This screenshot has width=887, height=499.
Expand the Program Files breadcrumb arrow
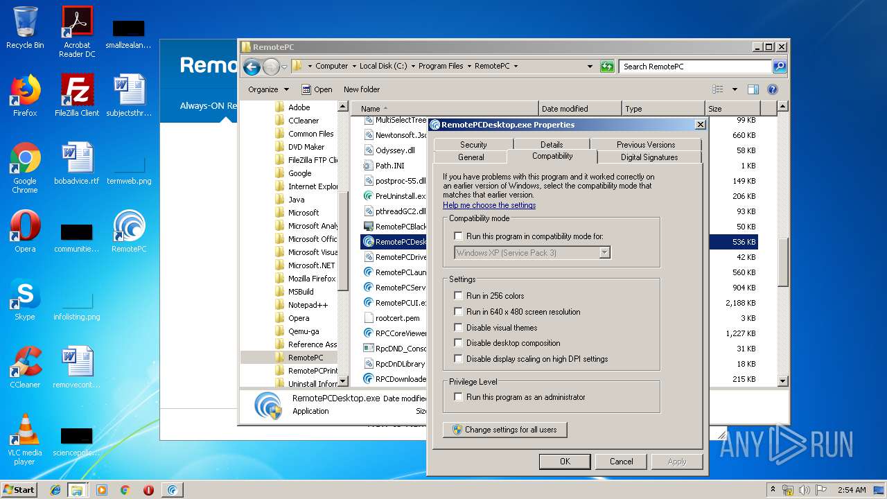468,67
